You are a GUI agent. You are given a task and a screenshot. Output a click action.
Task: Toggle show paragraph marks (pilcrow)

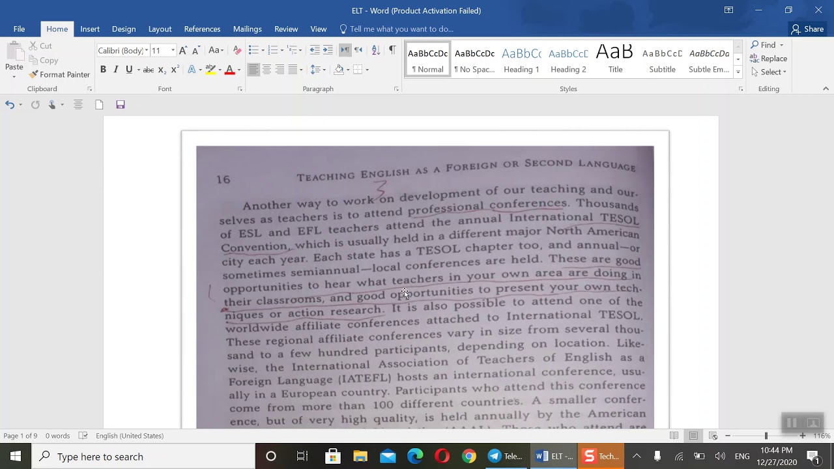click(x=392, y=50)
